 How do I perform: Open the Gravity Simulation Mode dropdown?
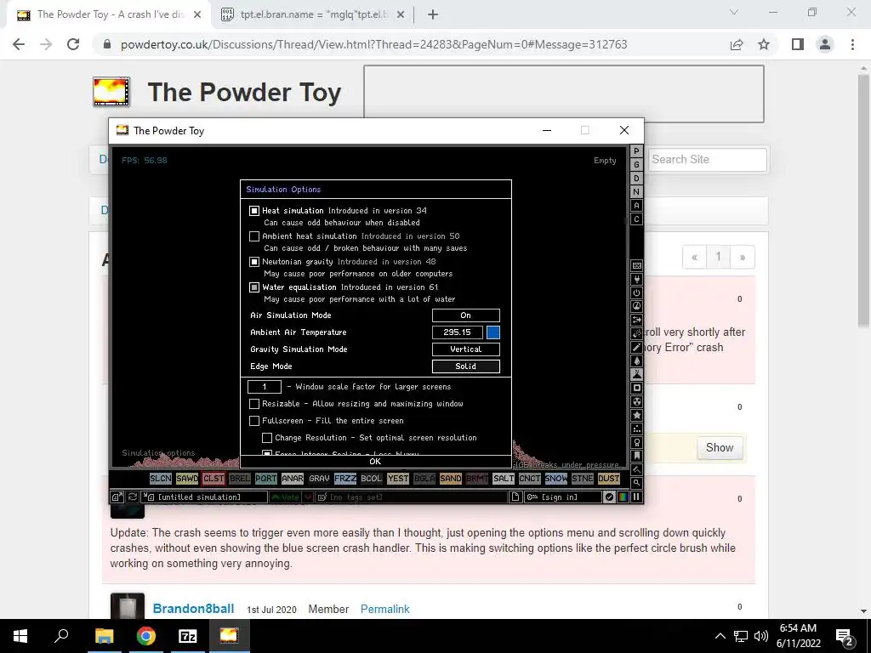point(466,349)
